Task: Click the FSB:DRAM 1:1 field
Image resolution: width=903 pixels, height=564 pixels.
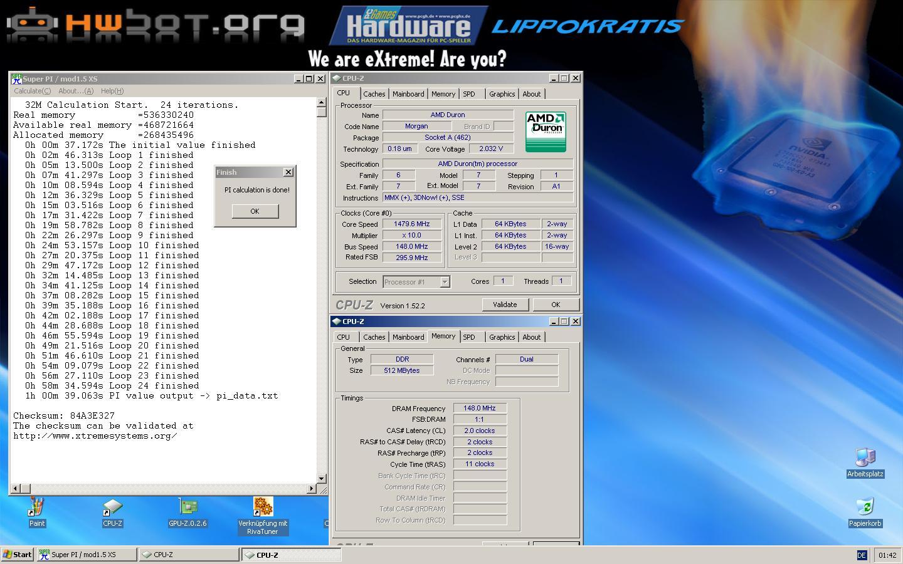Action: point(480,419)
